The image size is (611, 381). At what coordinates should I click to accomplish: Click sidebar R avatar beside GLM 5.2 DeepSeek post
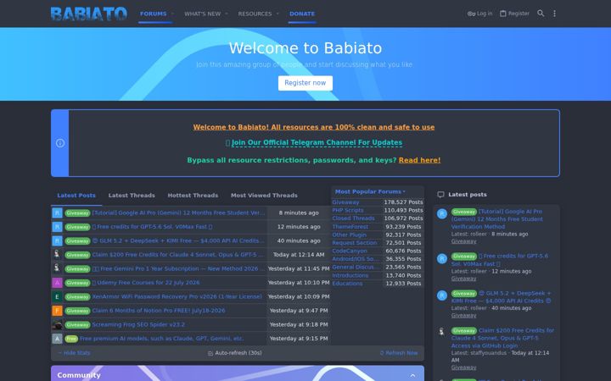pos(441,295)
